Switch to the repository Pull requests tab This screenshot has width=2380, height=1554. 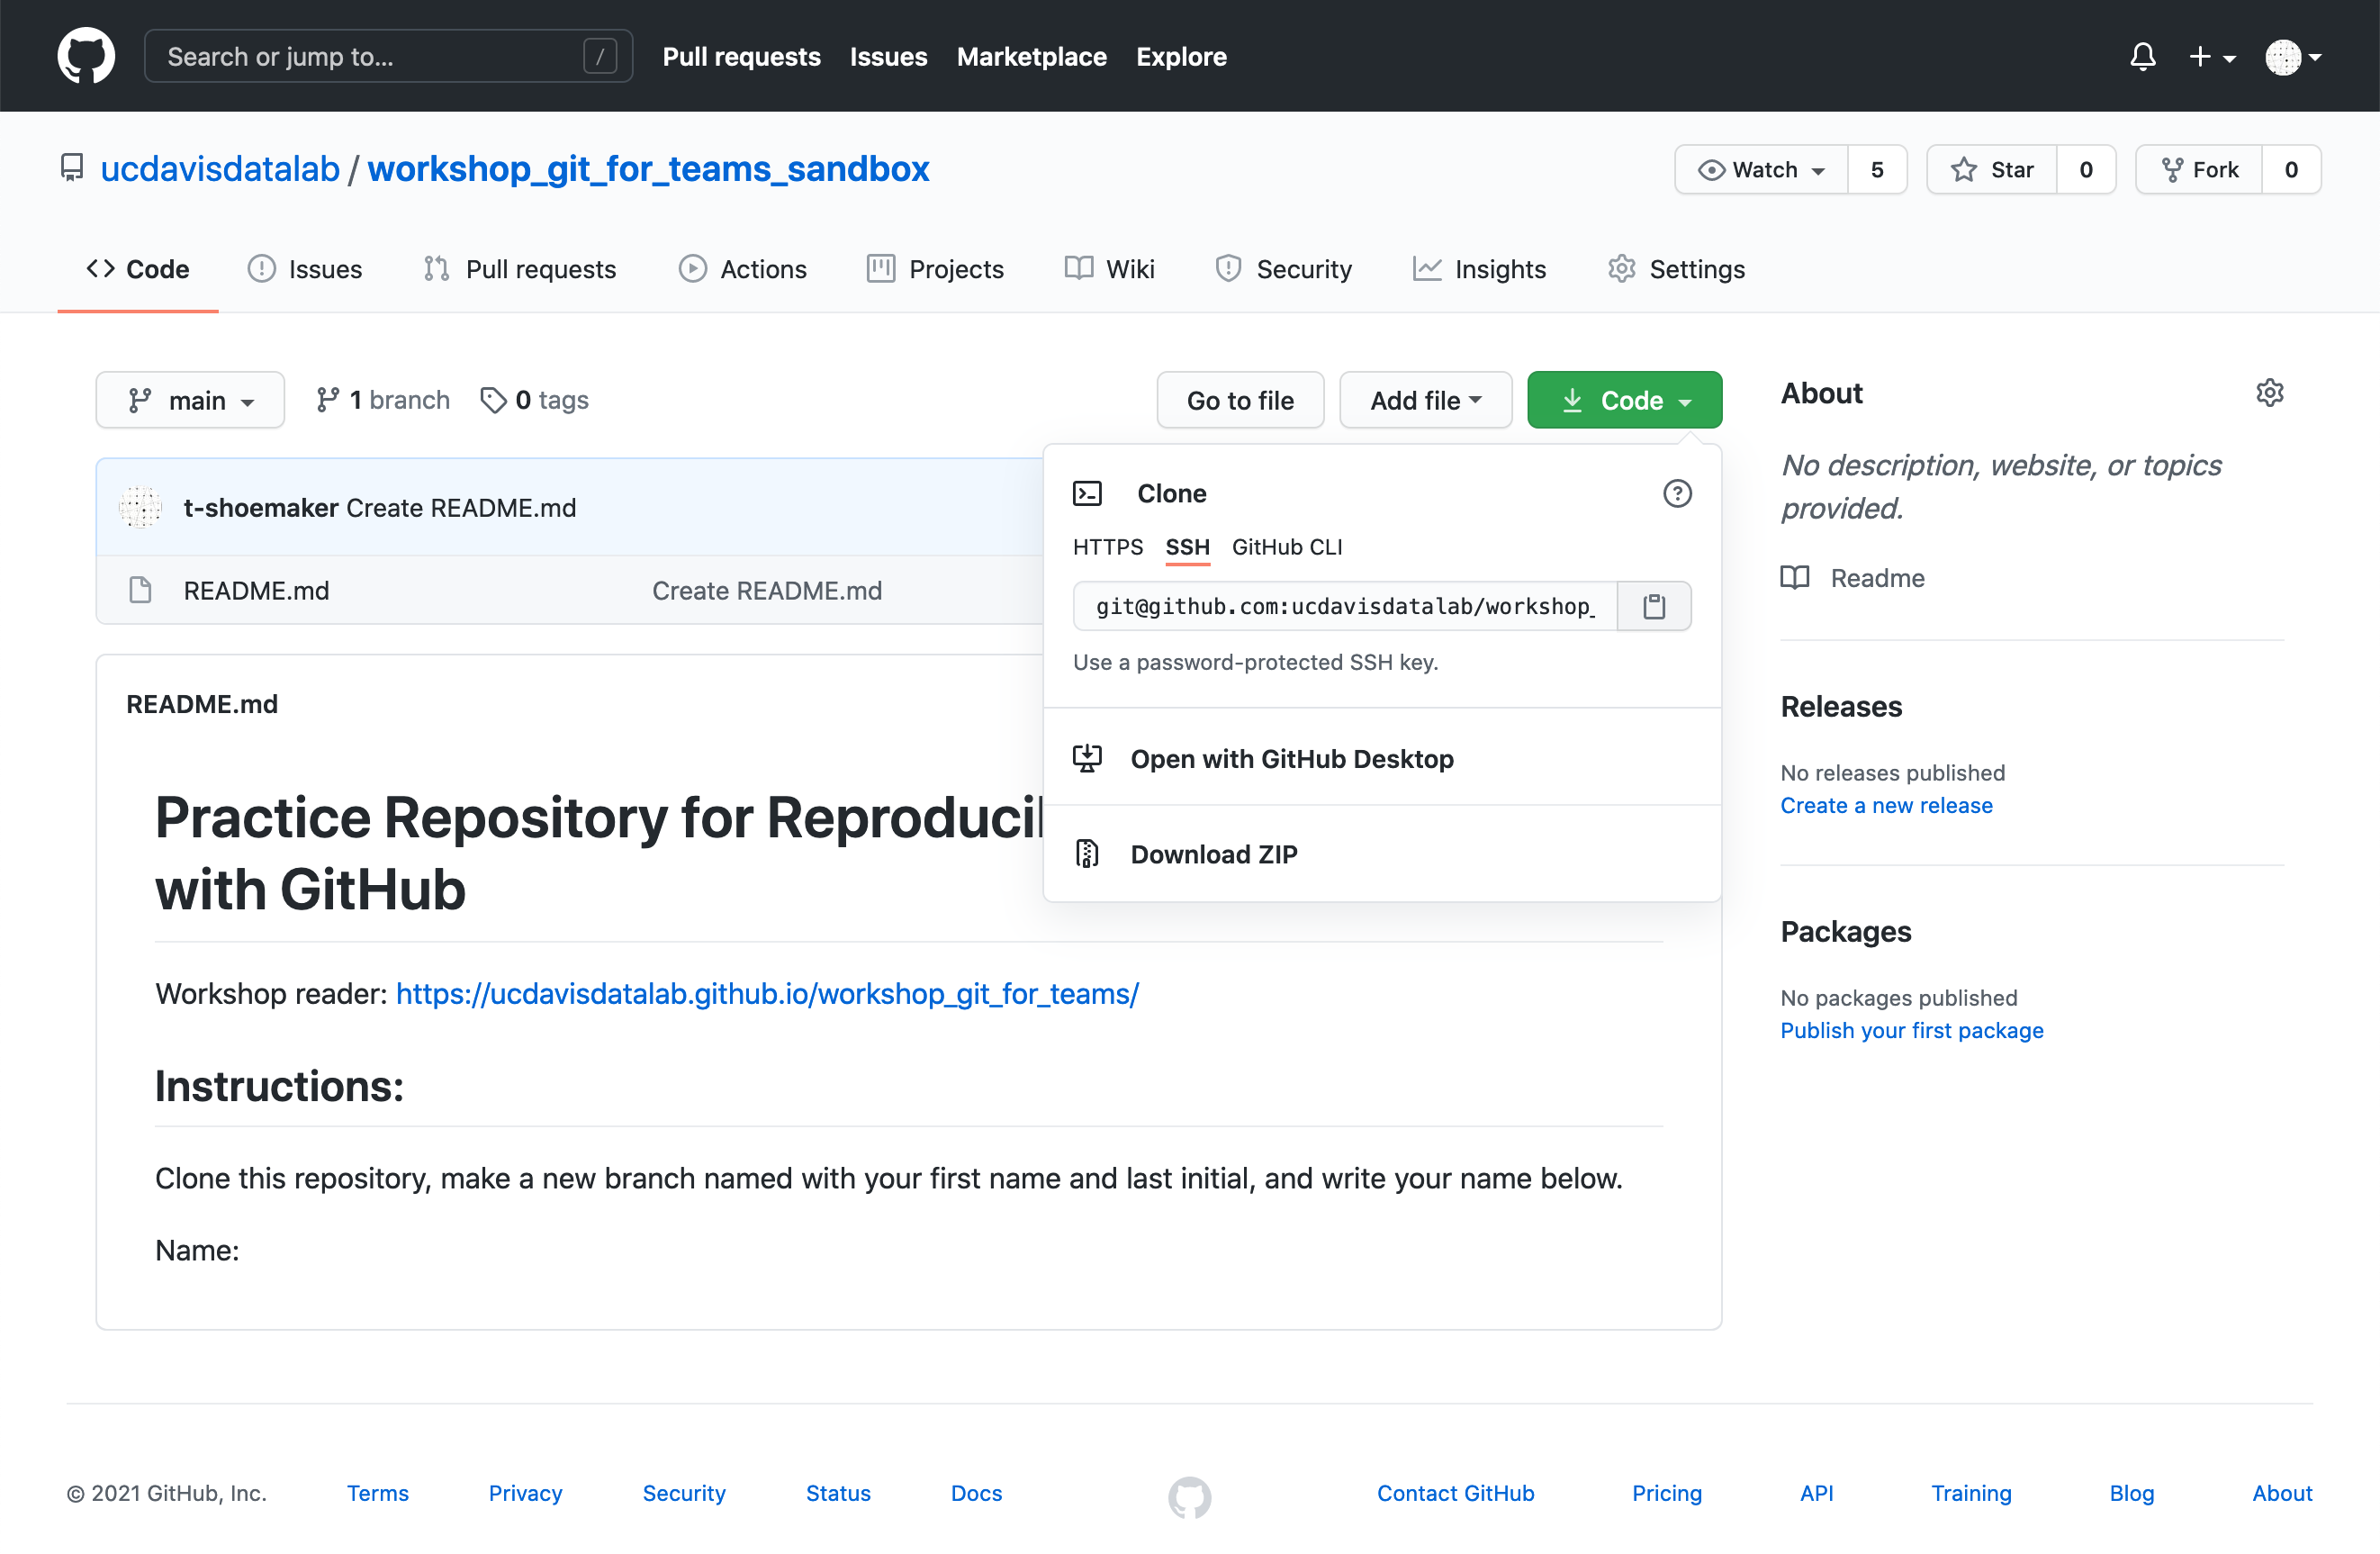point(519,269)
